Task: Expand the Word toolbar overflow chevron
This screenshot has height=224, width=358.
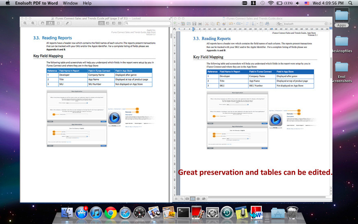Action: pos(330,24)
